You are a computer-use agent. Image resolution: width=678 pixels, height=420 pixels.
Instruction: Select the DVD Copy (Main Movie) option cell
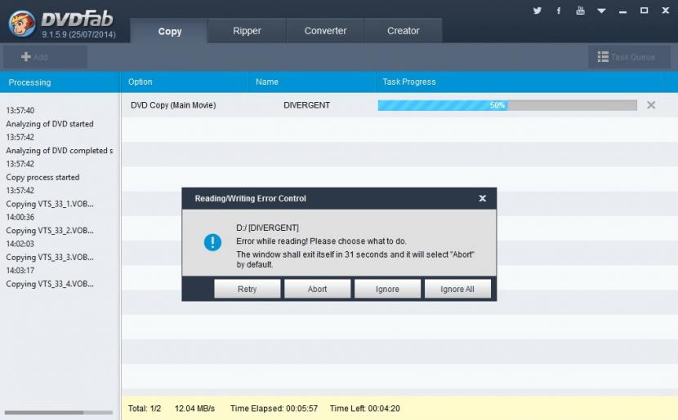173,105
